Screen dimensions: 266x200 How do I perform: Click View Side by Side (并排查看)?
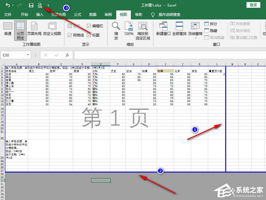[240, 24]
